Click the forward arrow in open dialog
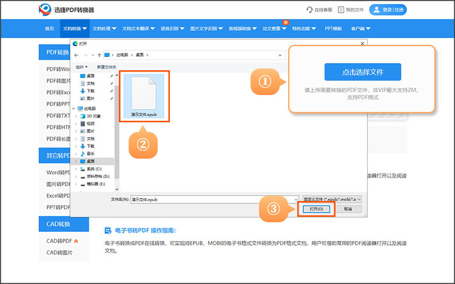 click(86, 55)
